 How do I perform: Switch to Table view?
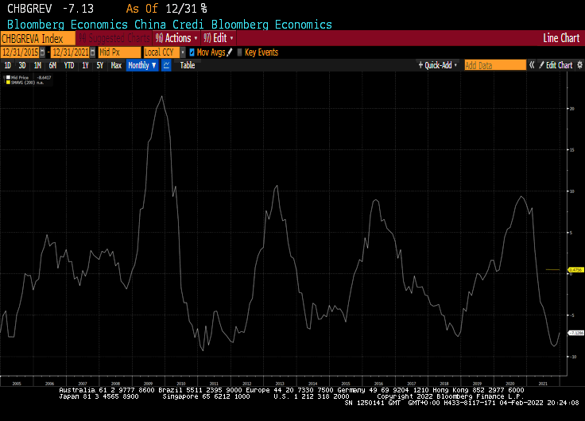click(188, 65)
